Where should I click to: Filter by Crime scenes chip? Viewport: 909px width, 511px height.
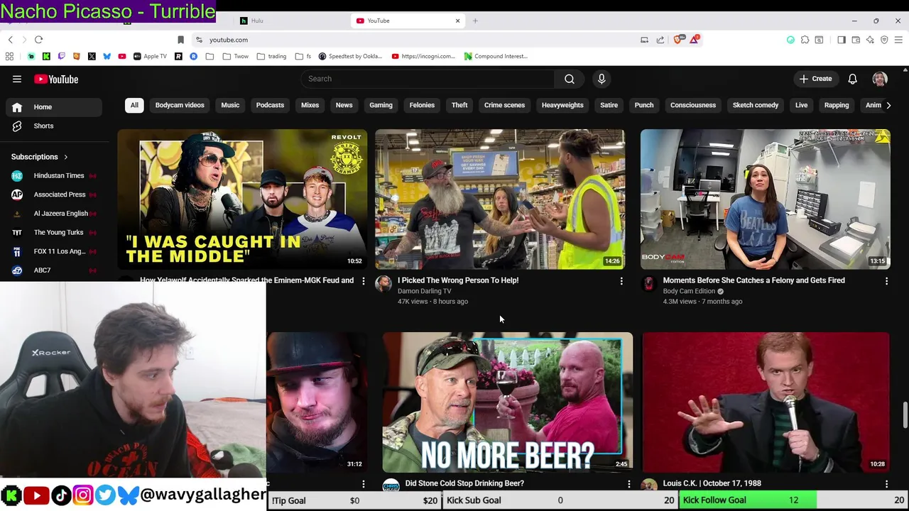[x=504, y=105]
